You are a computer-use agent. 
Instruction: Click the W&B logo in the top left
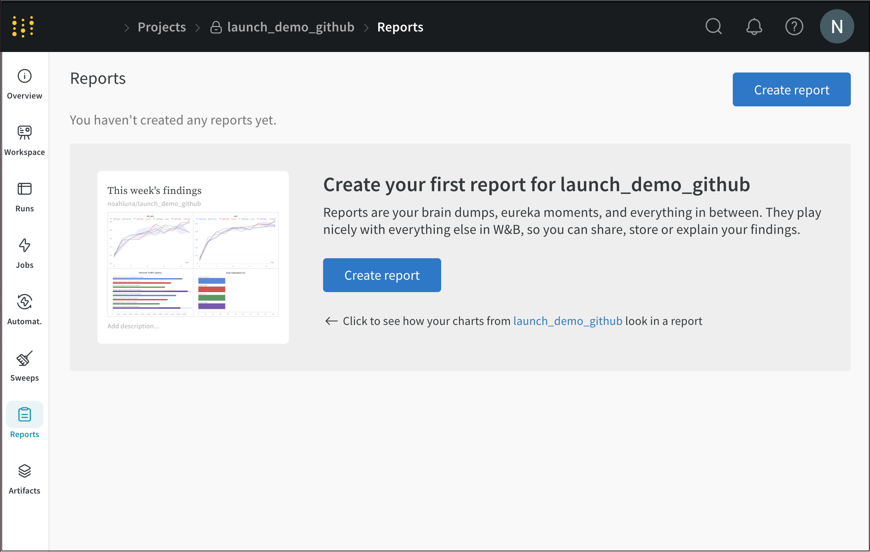23,26
